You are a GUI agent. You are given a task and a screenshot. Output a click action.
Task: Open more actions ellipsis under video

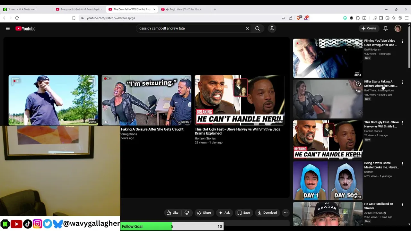[286, 213]
